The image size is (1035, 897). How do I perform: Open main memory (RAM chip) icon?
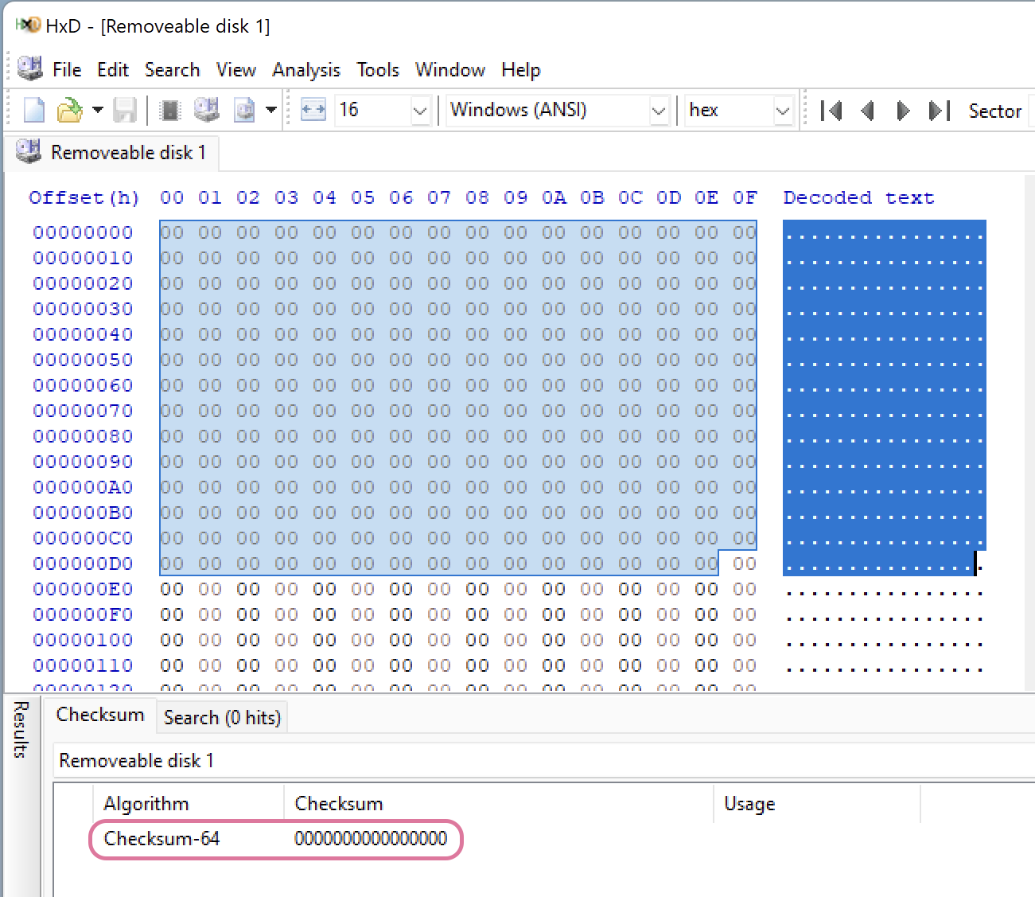click(x=170, y=110)
